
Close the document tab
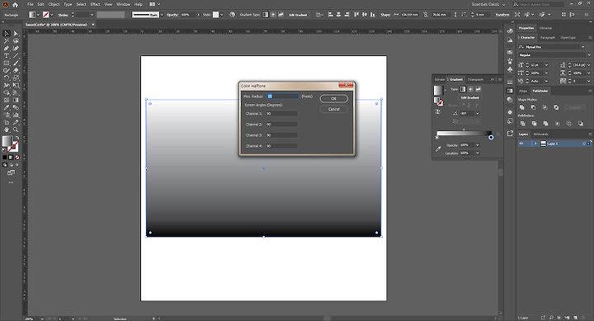tap(93, 25)
